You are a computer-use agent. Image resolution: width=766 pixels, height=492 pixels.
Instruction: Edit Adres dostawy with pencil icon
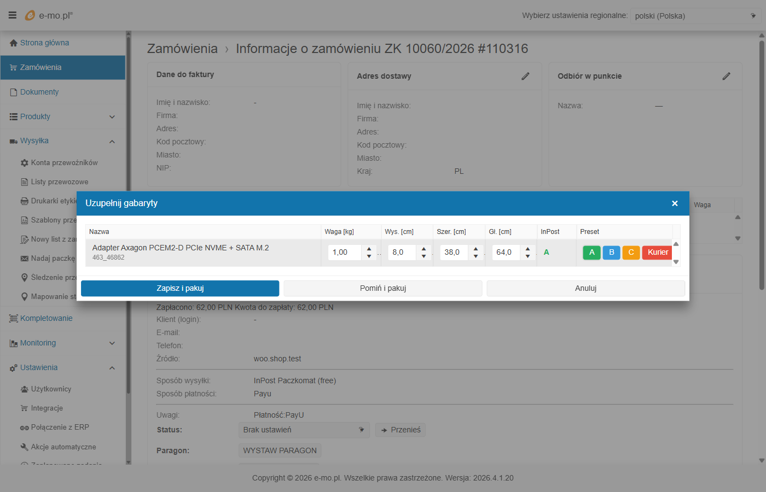525,77
